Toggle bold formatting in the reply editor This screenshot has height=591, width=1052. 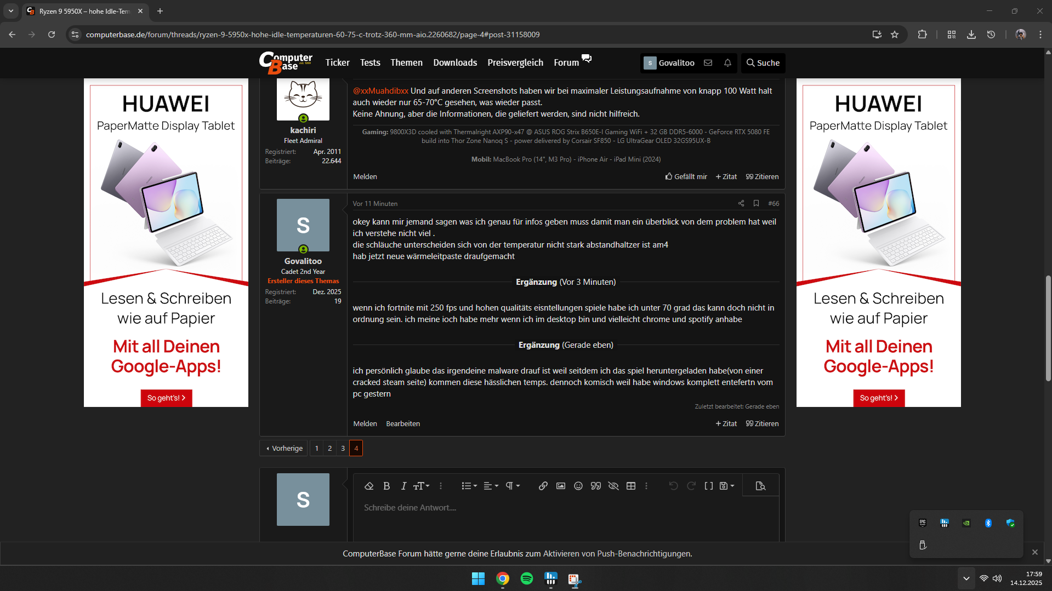pyautogui.click(x=386, y=486)
